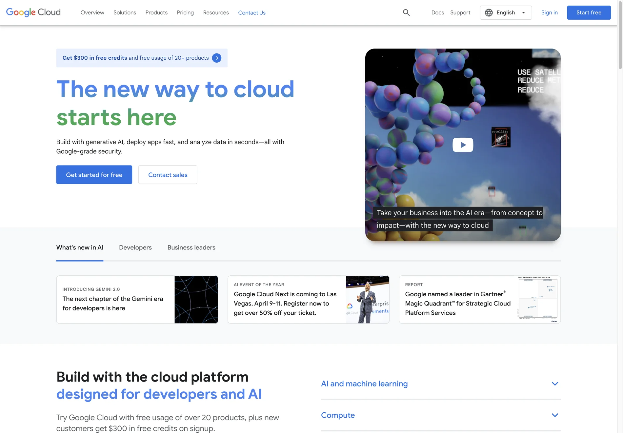
Task: Click Get started for free button
Action: (94, 175)
